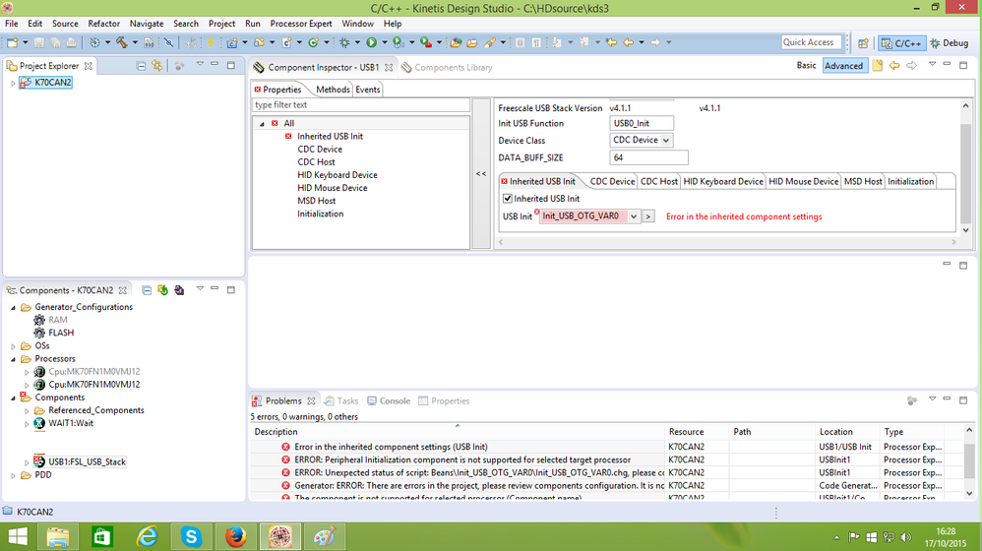Switch to the Methods tab

[x=333, y=90]
